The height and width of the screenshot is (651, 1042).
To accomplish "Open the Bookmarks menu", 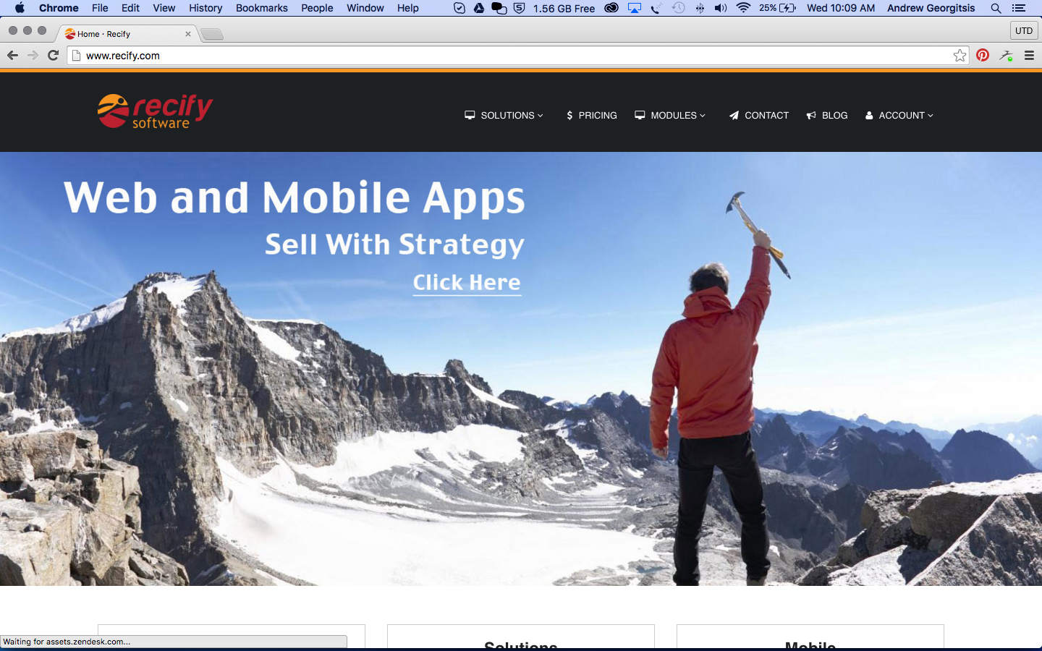I will point(261,8).
